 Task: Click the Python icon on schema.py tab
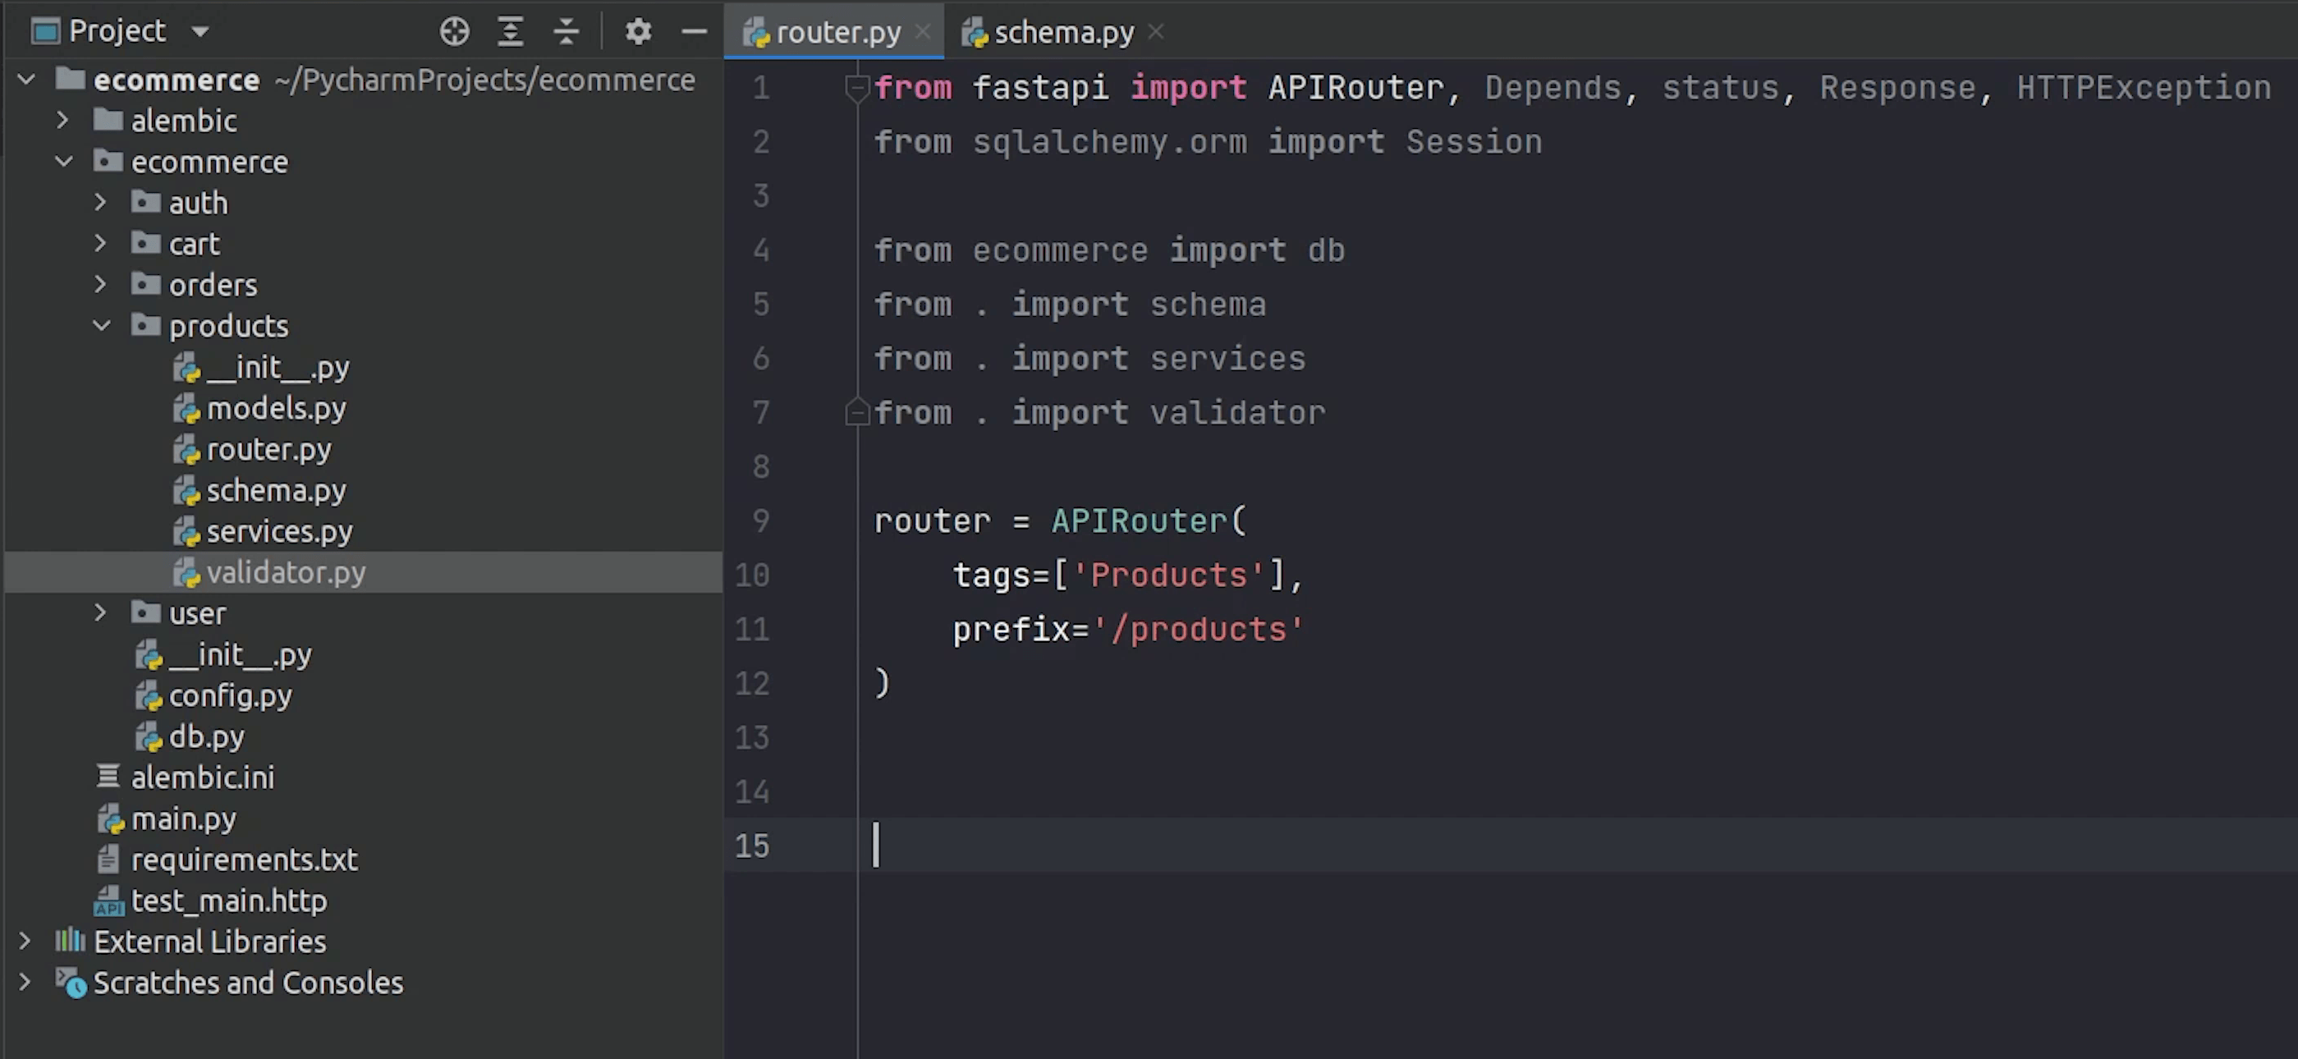(x=975, y=33)
